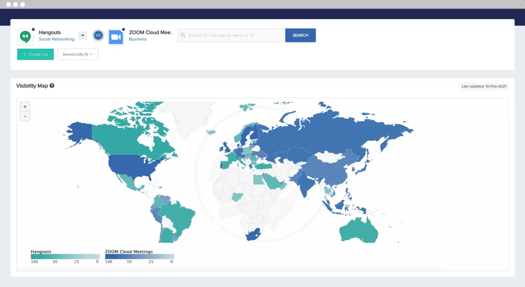Select the United States on the map
Screen dimensions: 525x287
tap(132, 166)
